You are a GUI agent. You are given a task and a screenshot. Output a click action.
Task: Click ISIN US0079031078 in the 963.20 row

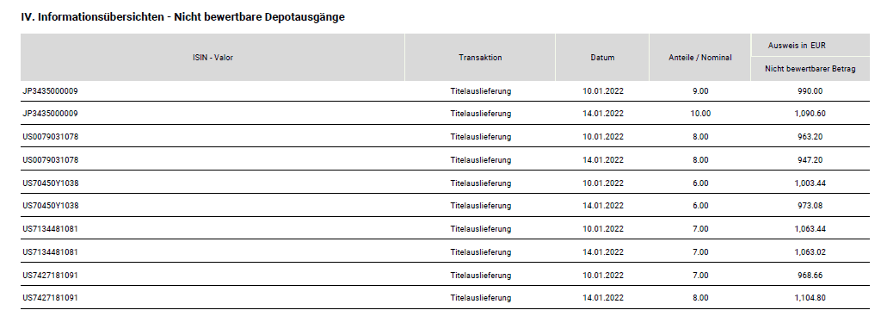50,137
